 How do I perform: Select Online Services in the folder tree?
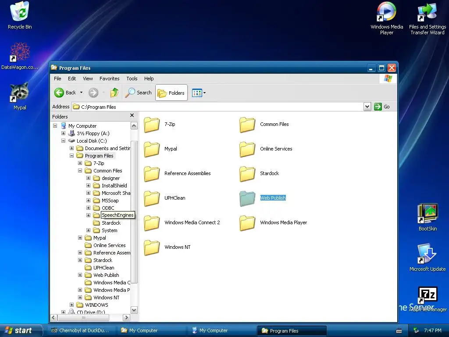point(109,245)
